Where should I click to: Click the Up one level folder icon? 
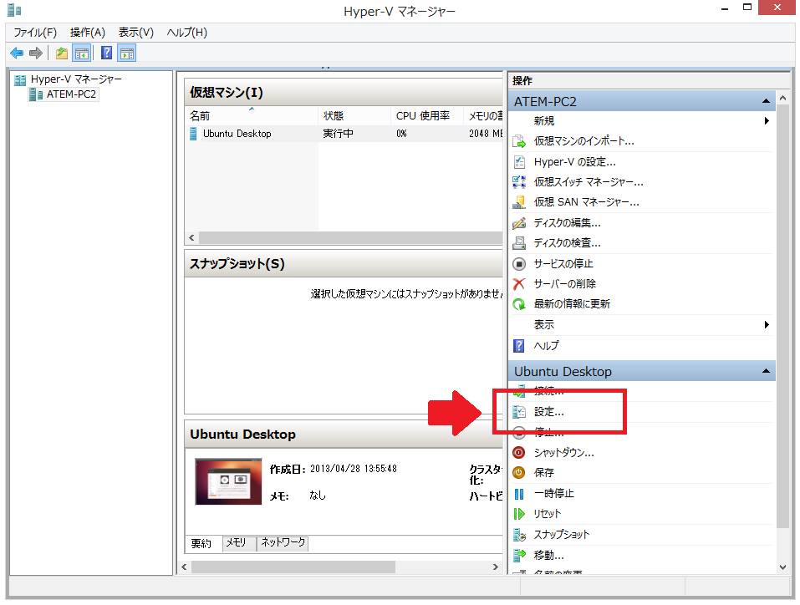click(x=62, y=53)
